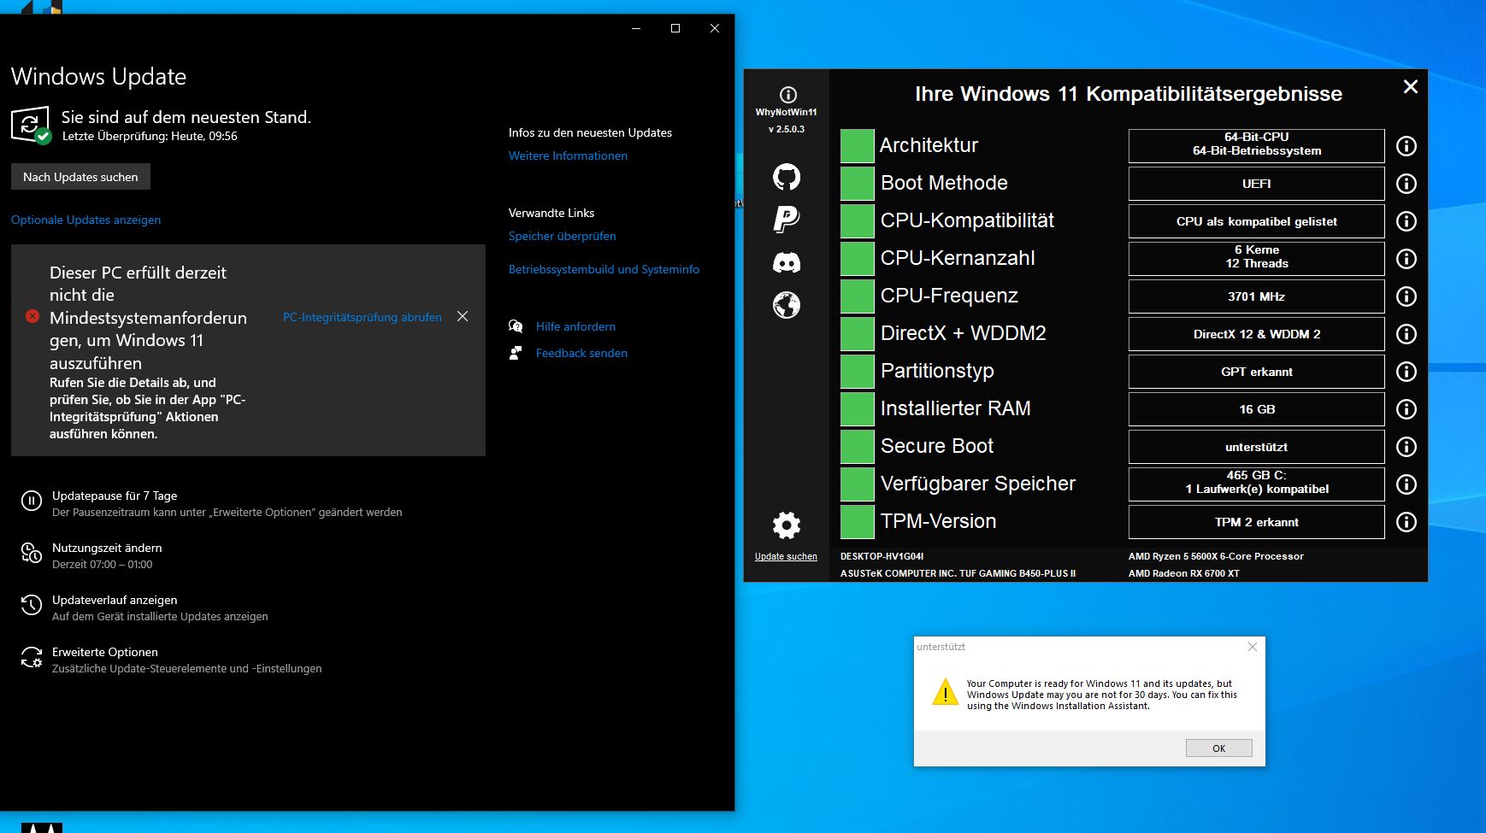Viewport: 1486px width, 833px height.
Task: Click the 'DirectX 12 & WDDM 2' result
Action: [x=1257, y=334]
